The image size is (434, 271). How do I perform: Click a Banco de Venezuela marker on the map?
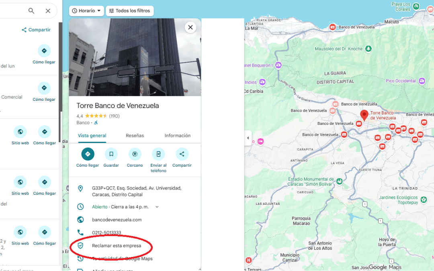click(x=333, y=27)
